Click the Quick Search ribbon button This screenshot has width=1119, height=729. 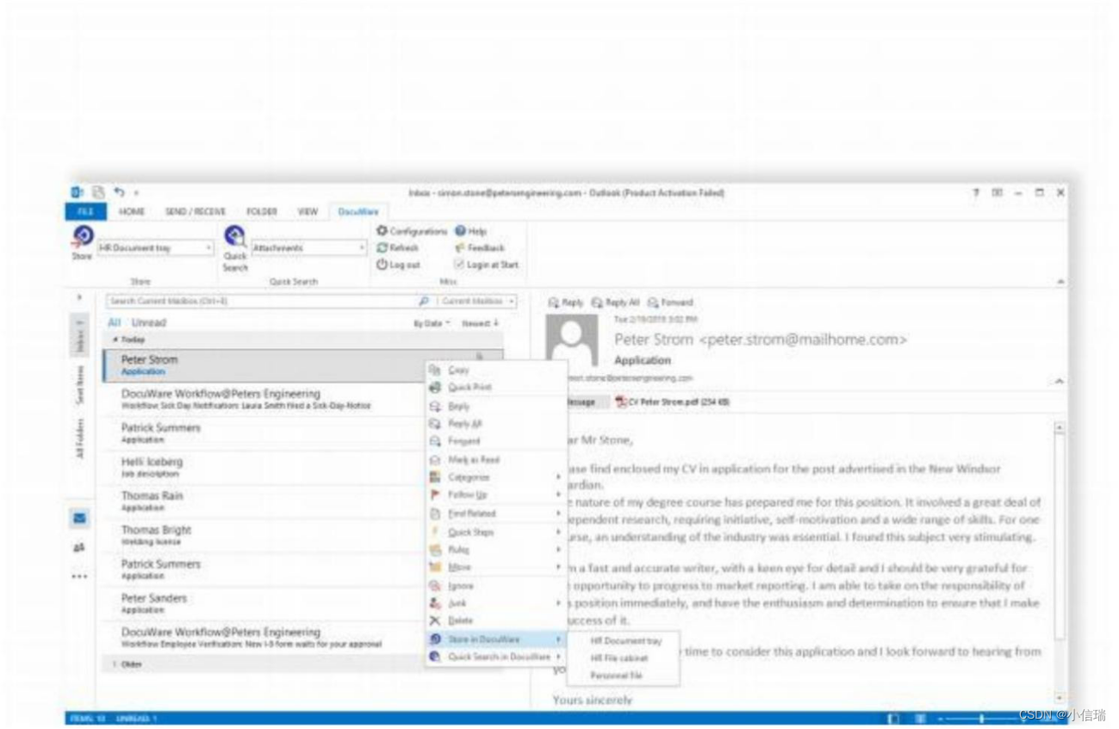[235, 248]
